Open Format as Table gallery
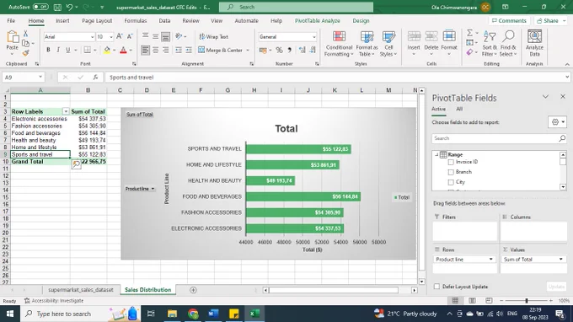Screen dimensions: 573x322 click(x=367, y=44)
